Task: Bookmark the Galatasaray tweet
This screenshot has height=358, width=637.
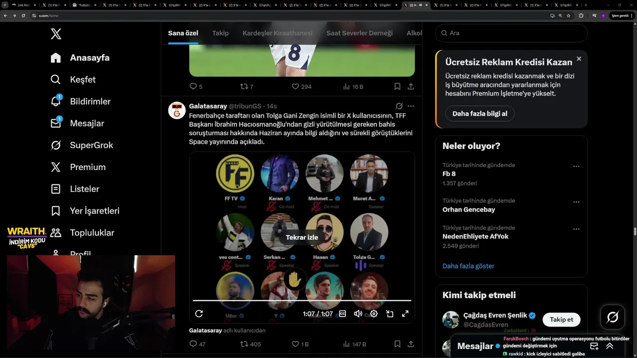Action: coord(397,344)
